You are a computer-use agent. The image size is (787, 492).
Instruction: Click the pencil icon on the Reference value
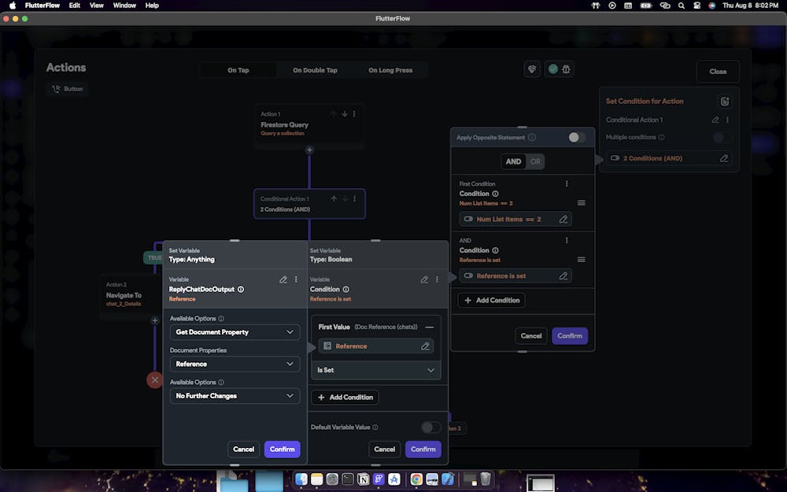[425, 346]
